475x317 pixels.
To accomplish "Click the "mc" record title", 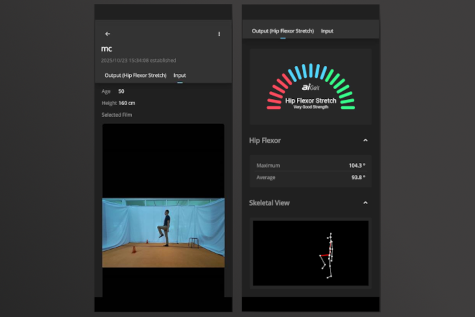I will click(106, 49).
